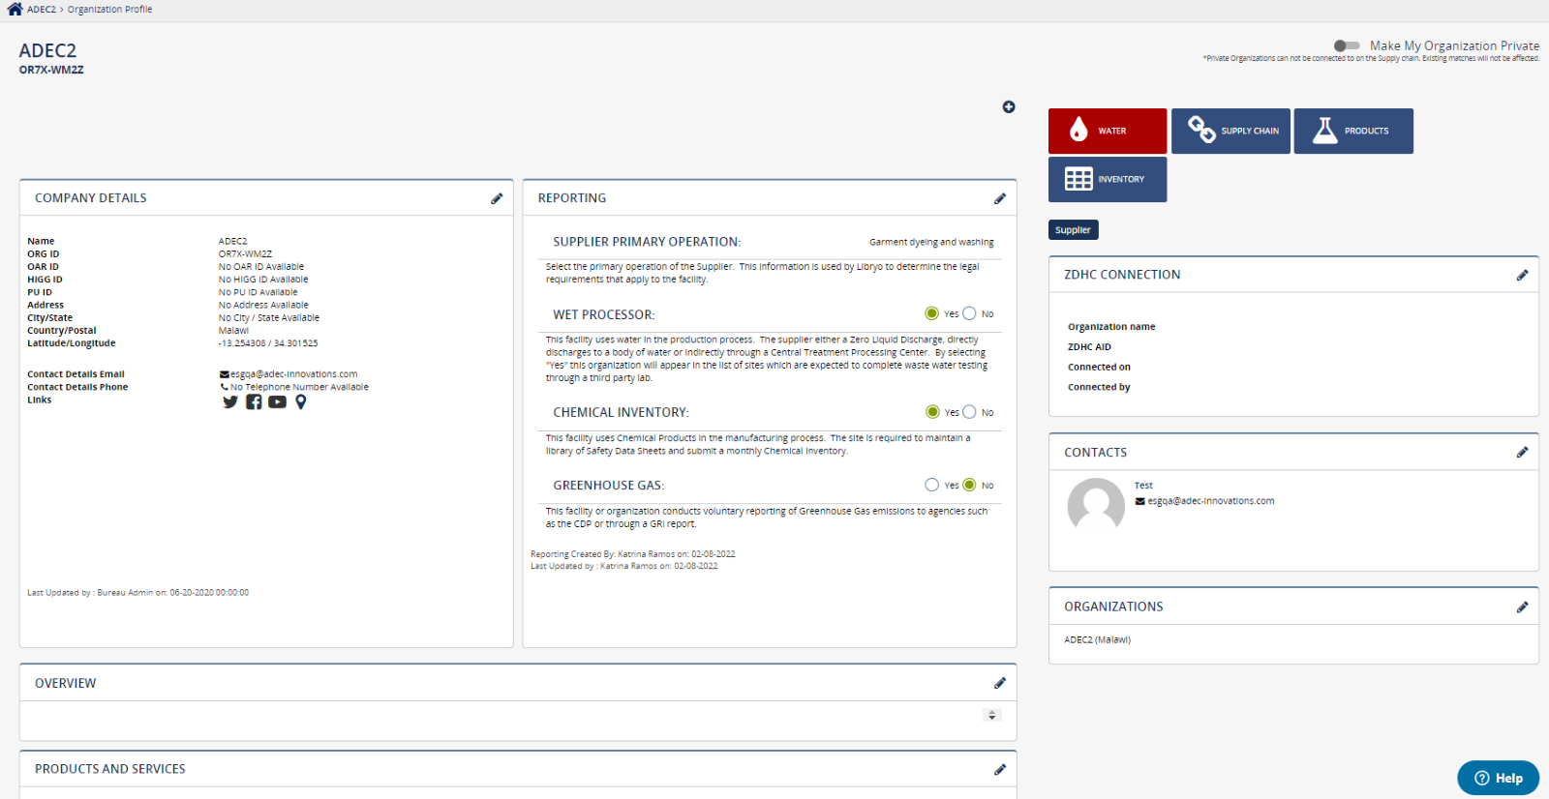Click the Supplier tag badge

point(1073,230)
